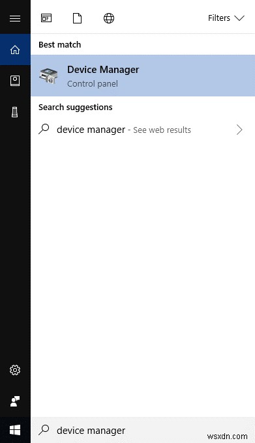255x443 pixels.
Task: Open the Feedback person icon in the sidebar
Action: pos(15,401)
